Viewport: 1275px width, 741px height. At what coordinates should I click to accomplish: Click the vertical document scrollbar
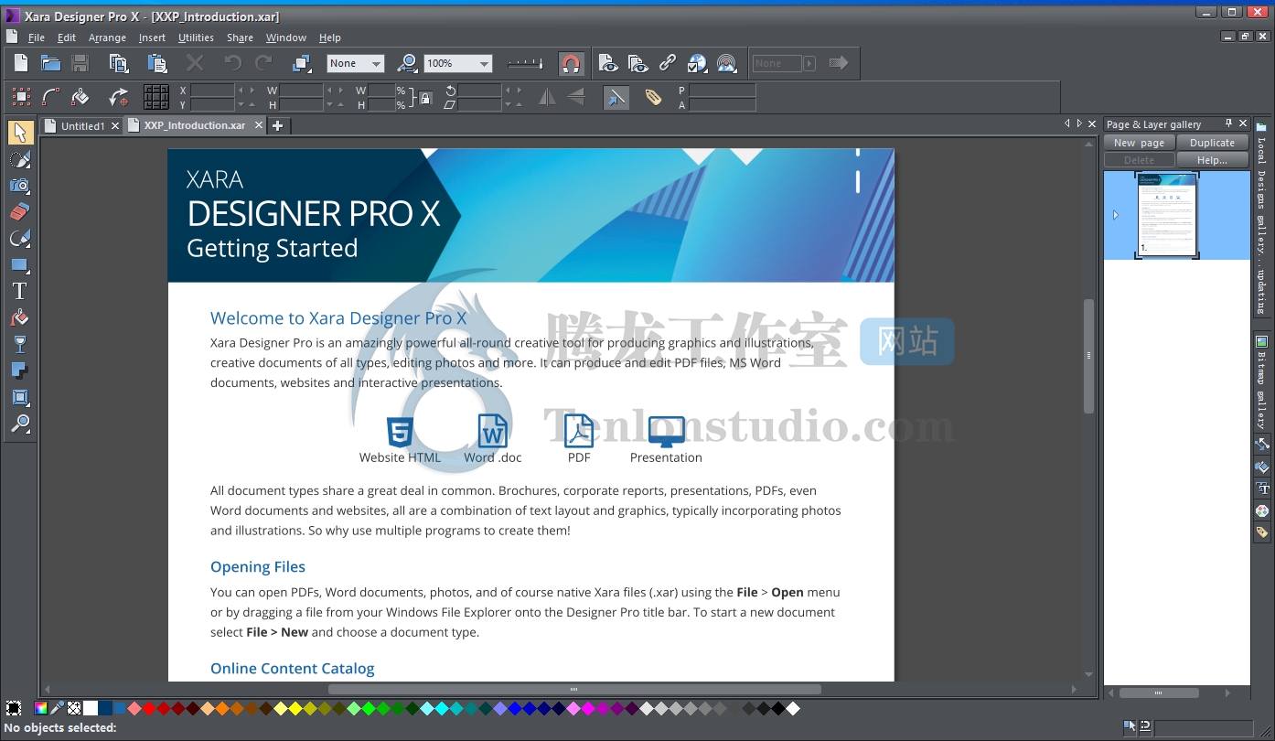click(x=1088, y=357)
